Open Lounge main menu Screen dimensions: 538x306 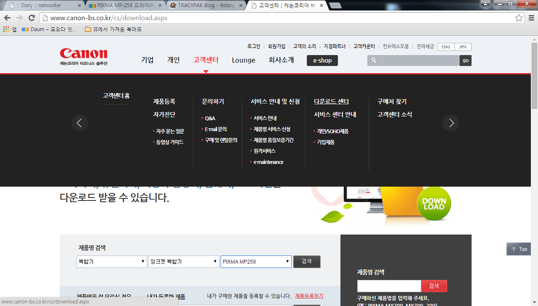pos(244,60)
